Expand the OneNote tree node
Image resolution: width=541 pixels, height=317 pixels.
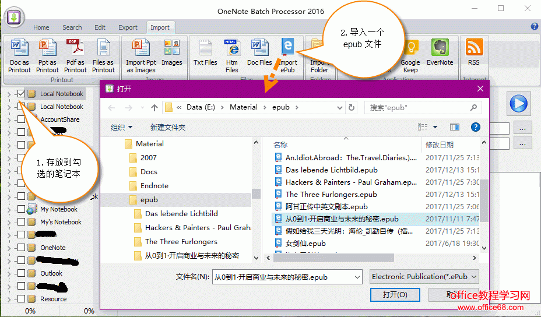(9, 248)
